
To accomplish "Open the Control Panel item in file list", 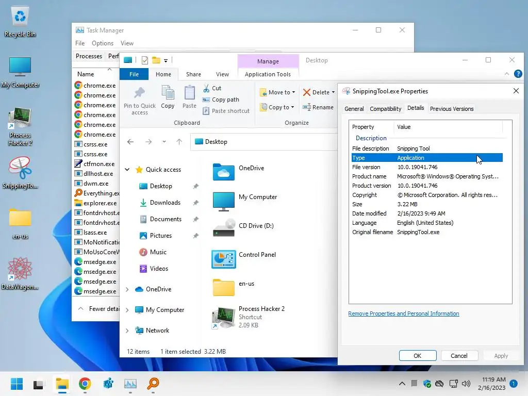I will coord(244,258).
